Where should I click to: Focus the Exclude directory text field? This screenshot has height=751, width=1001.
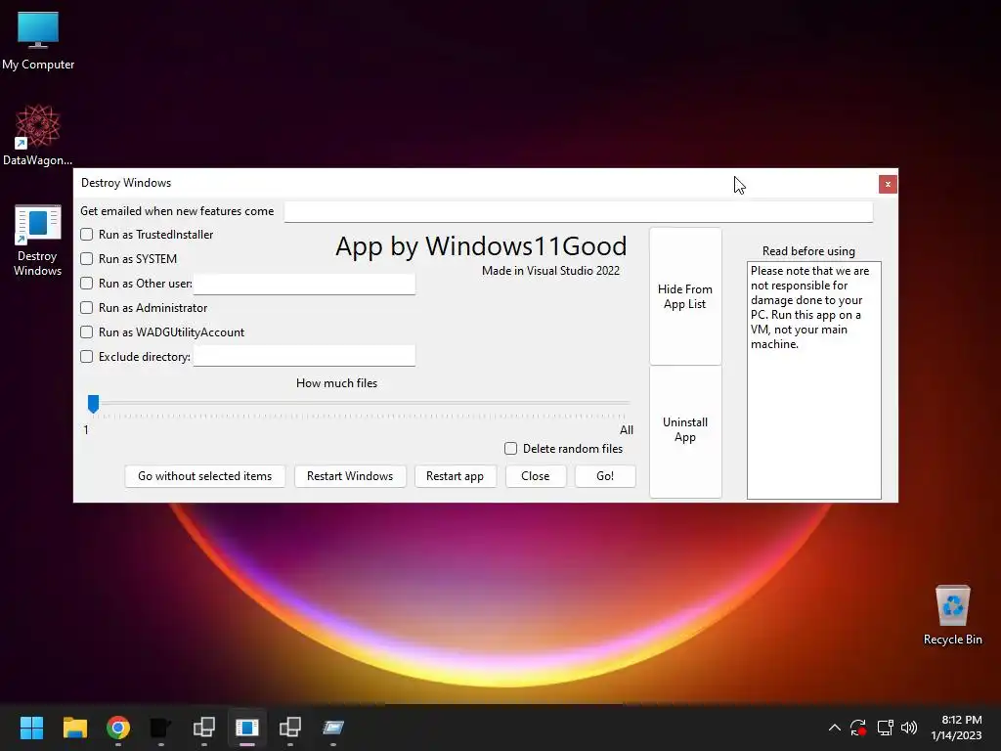click(x=305, y=356)
